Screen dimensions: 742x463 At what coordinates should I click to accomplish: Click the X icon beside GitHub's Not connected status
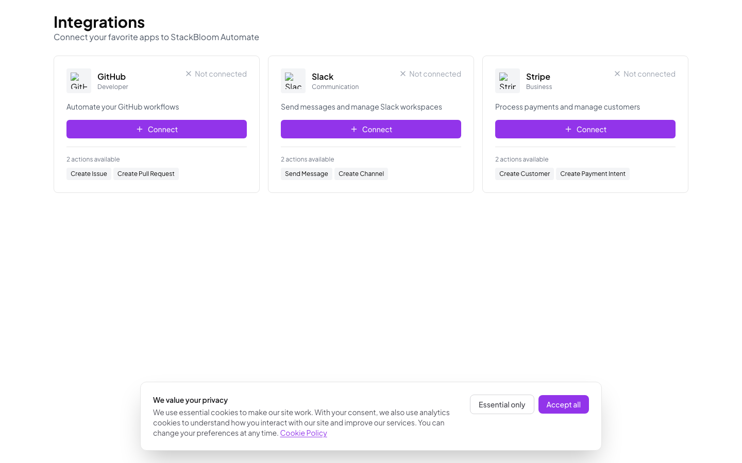tap(188, 74)
